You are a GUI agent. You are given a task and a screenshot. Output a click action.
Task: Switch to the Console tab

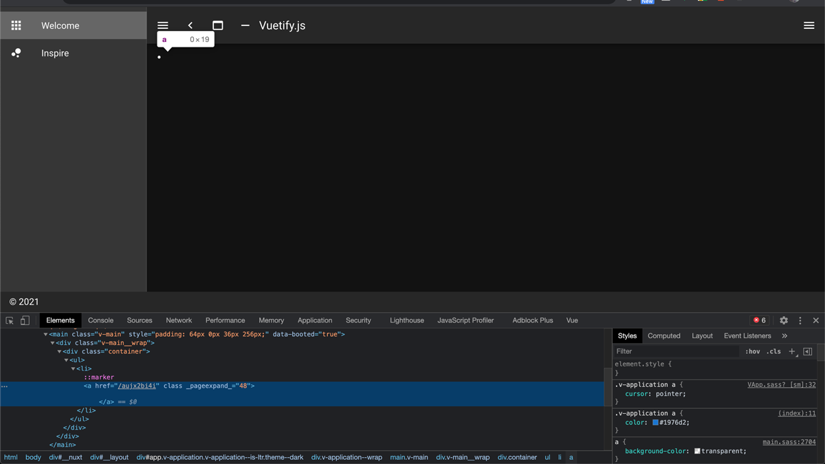click(100, 320)
